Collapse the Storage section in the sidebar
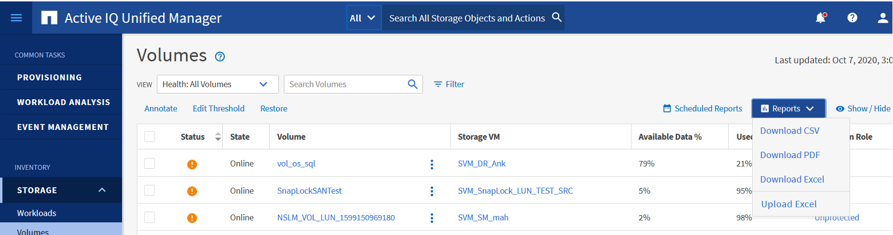The width and height of the screenshot is (893, 235). 102,190
